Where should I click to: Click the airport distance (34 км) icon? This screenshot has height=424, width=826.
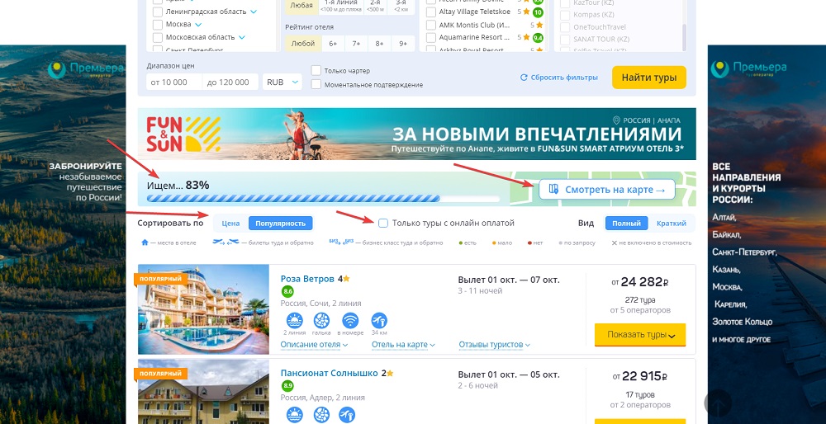point(379,320)
